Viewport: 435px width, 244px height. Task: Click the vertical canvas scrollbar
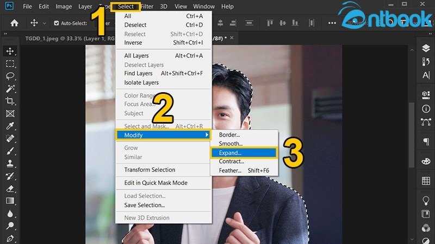click(412, 135)
